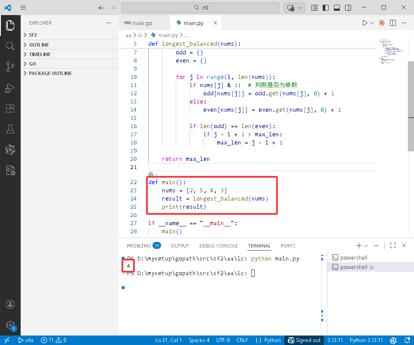Close the terminal panel
This screenshot has width=414, height=345.
404,246
